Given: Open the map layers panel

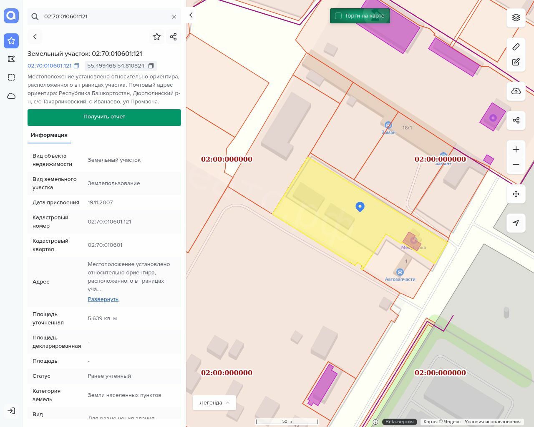Looking at the screenshot, I should coord(516,18).
